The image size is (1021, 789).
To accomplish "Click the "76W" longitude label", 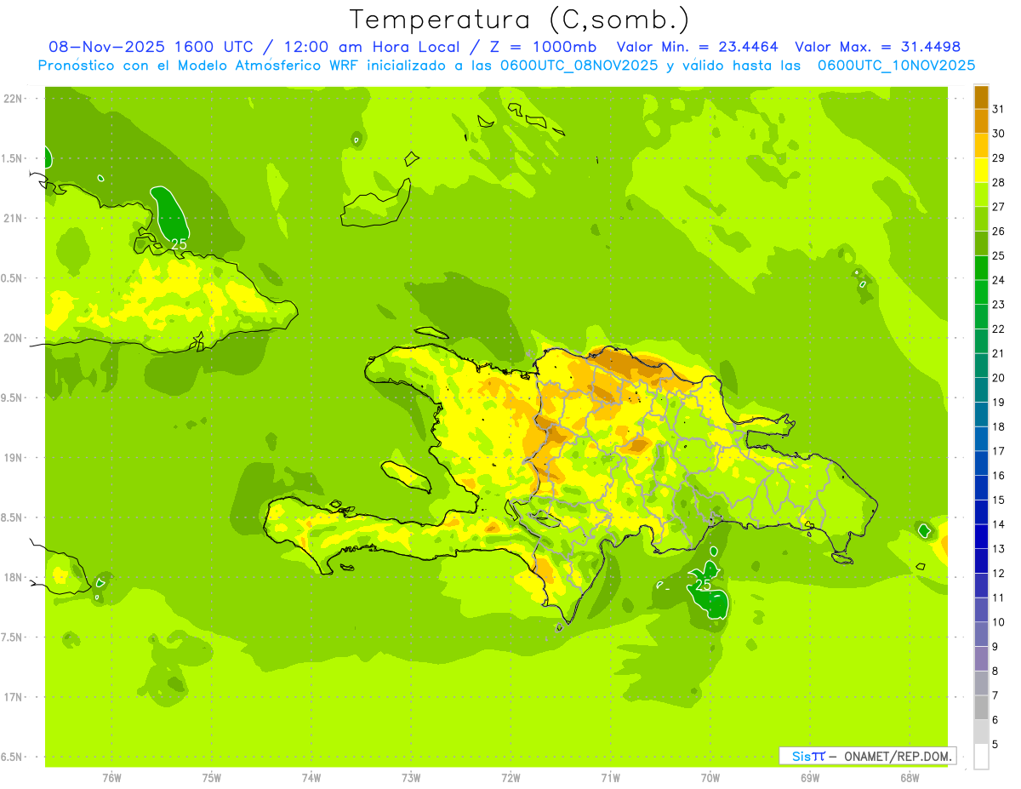I will [111, 778].
